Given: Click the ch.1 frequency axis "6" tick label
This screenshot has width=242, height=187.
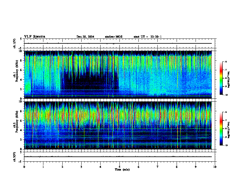Looking at the screenshot, I should (x=21, y=70).
